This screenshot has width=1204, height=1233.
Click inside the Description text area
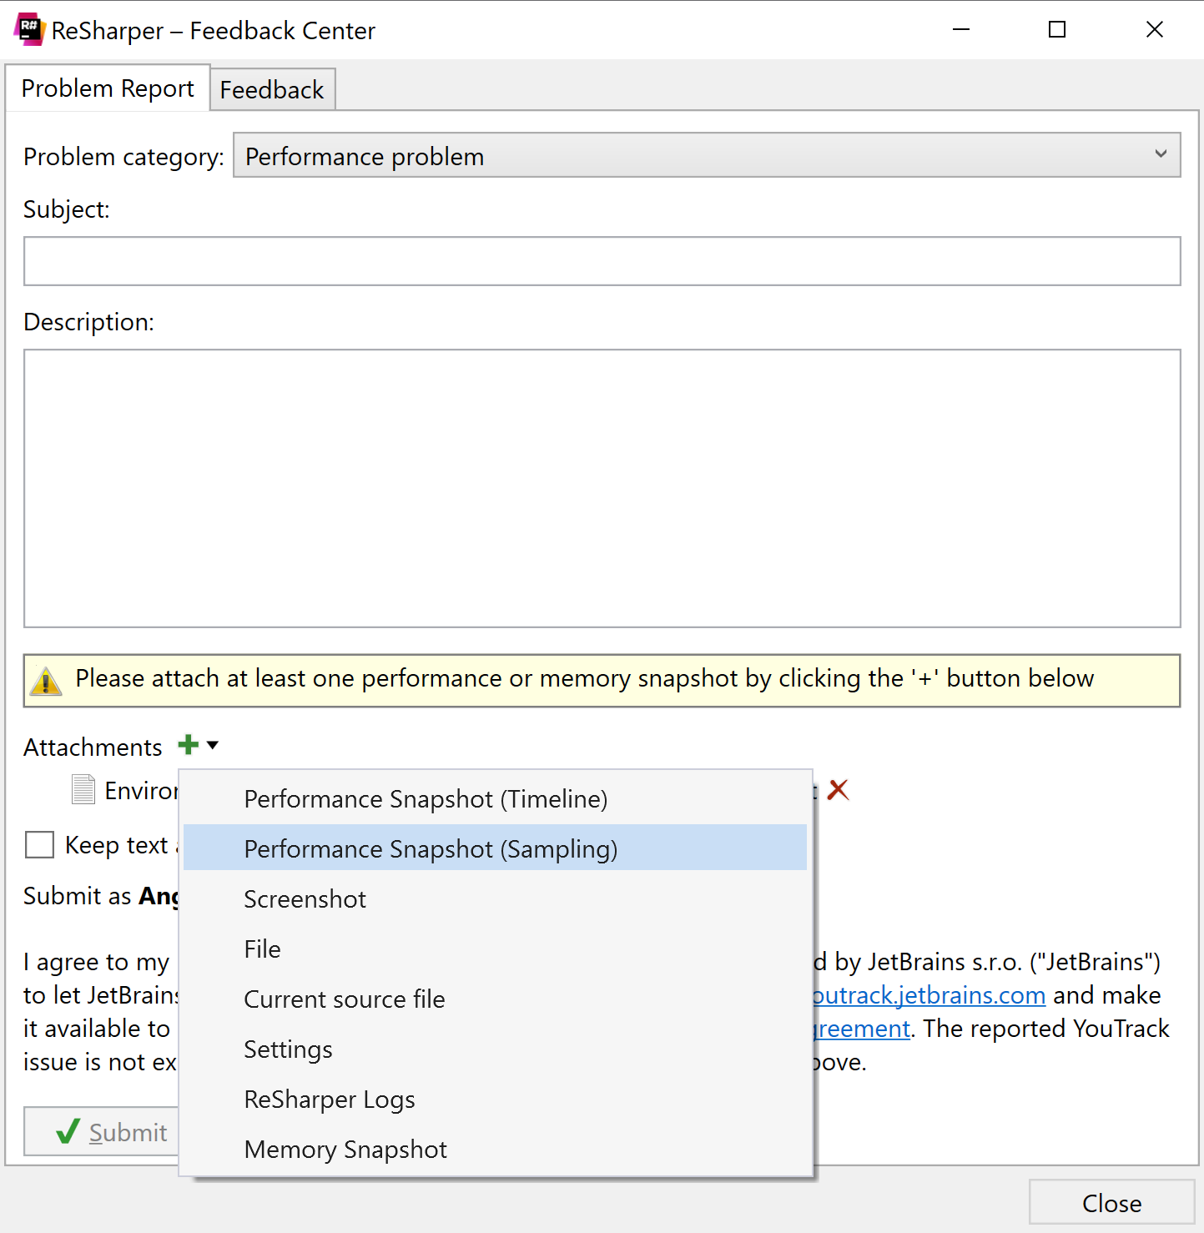coord(602,488)
